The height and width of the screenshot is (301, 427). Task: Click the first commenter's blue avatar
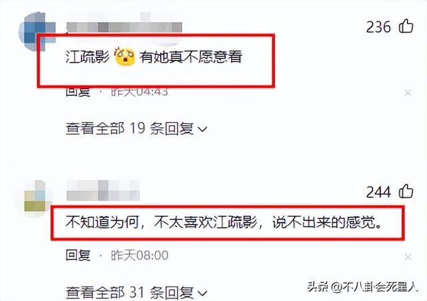click(37, 31)
